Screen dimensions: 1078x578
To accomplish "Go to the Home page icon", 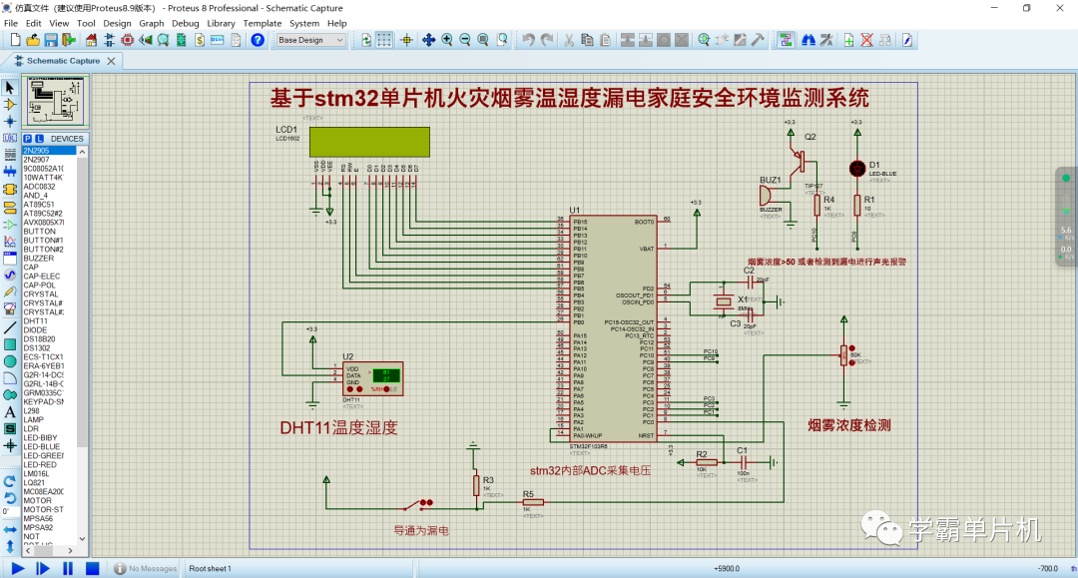I will tap(91, 40).
